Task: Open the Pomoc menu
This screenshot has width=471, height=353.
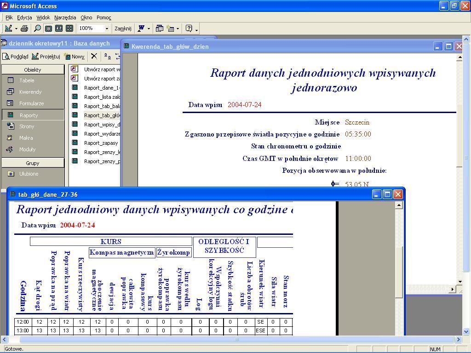Action: (104, 17)
